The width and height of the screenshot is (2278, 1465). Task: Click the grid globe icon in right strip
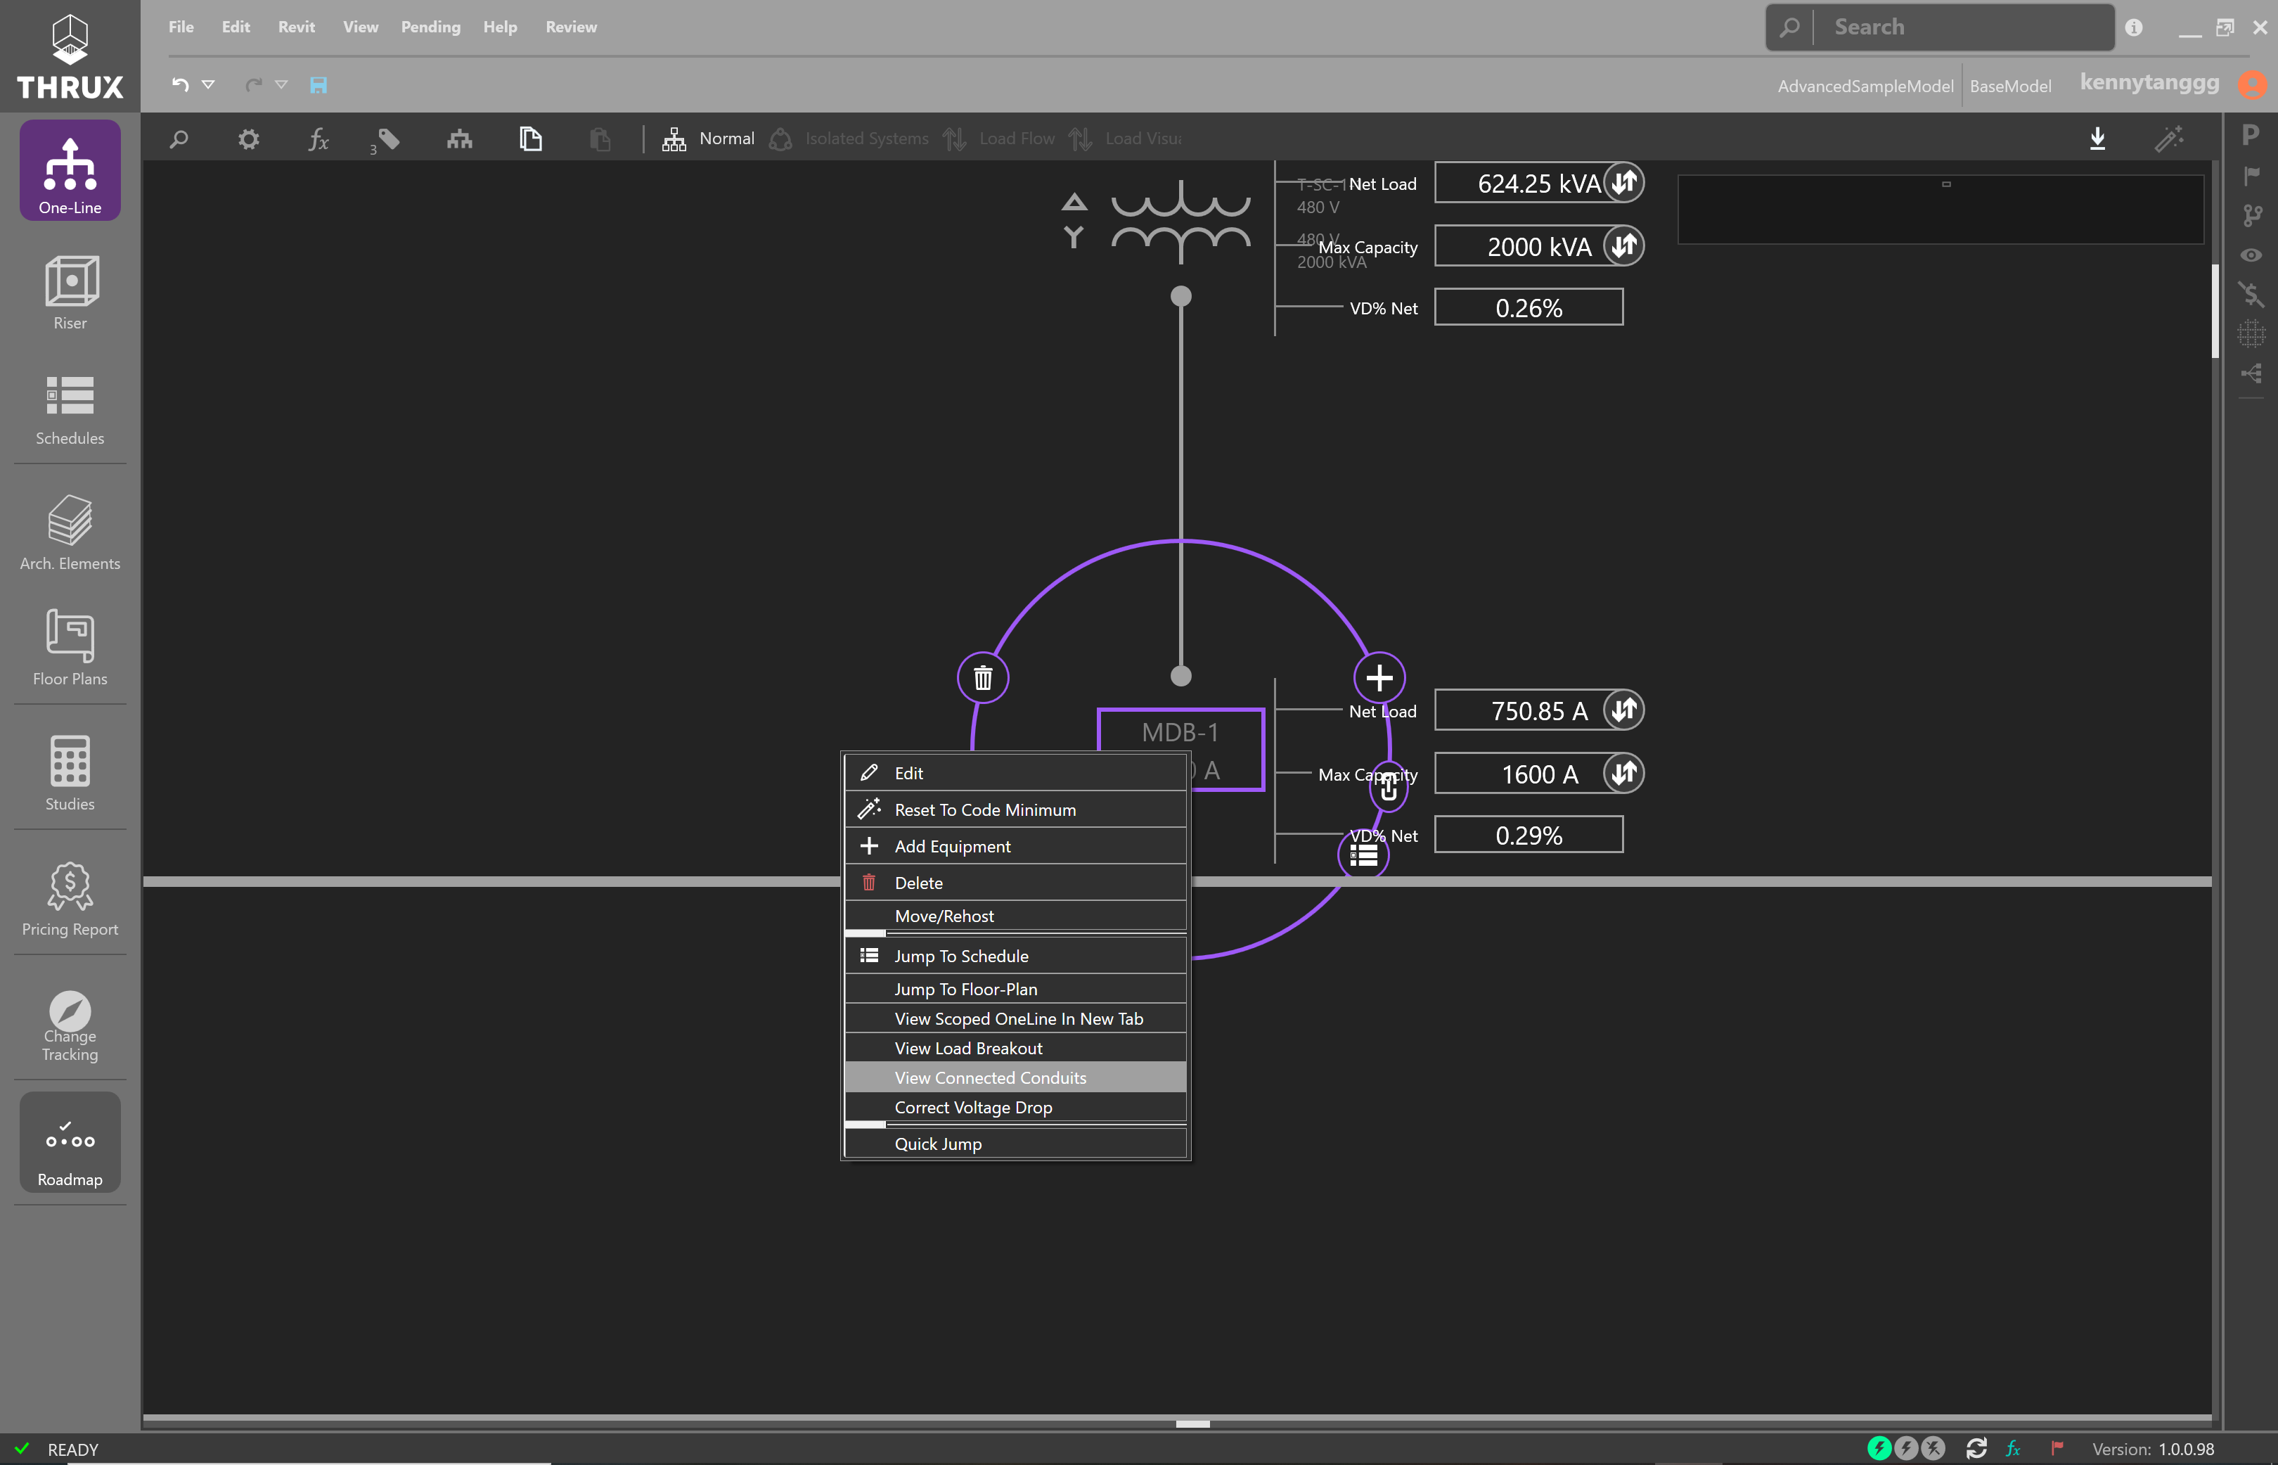click(2251, 334)
